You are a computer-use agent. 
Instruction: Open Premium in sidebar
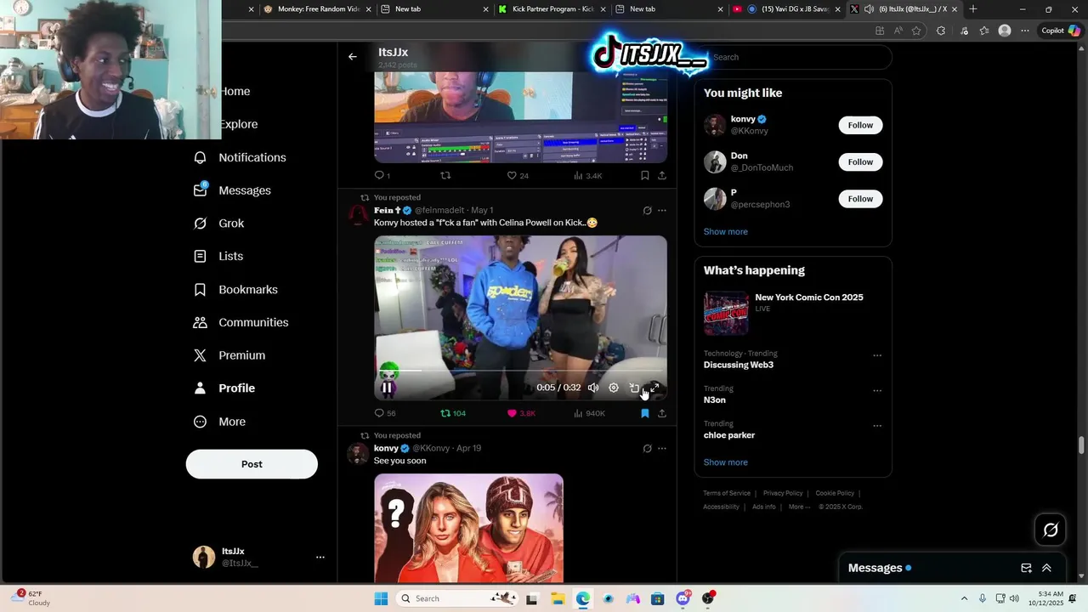pyautogui.click(x=229, y=355)
